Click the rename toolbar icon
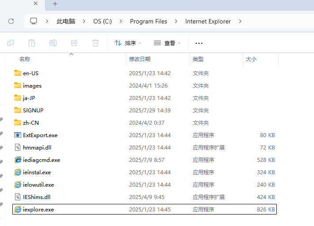The height and width of the screenshot is (226, 314). tap(53, 43)
